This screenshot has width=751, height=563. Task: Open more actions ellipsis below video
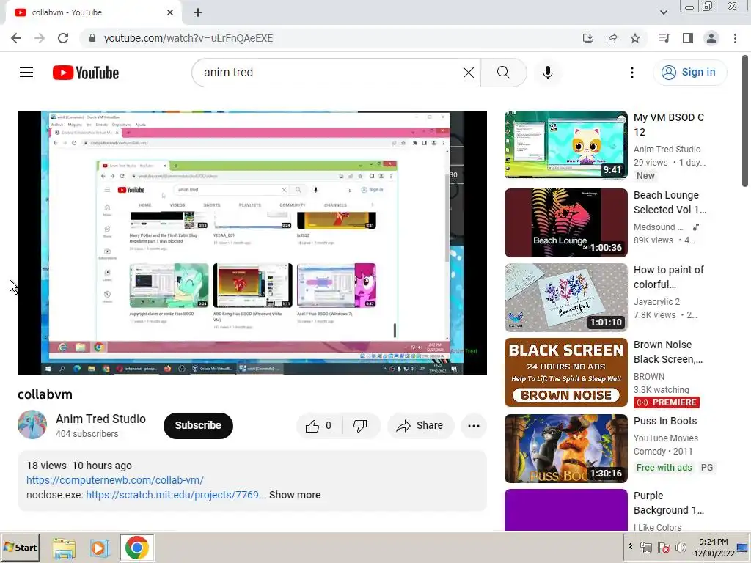point(474,426)
